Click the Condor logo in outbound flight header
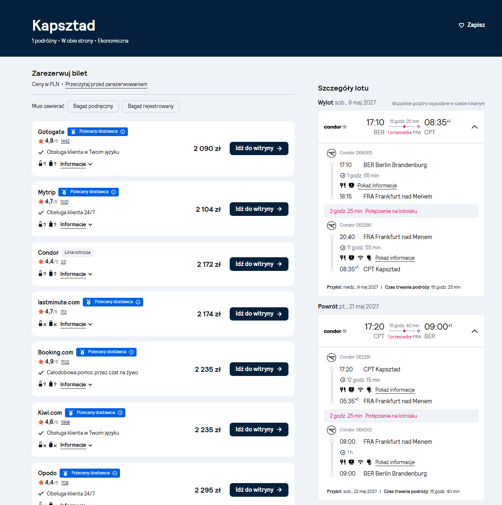Image resolution: width=502 pixels, height=505 pixels. click(335, 127)
